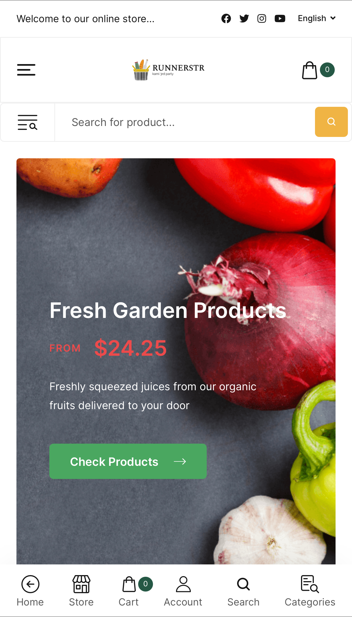Submit search with yellow magnifier button

point(331,122)
